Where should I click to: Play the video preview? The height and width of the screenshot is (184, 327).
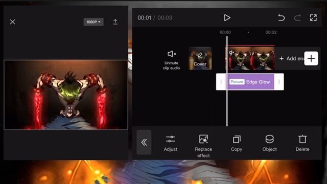click(x=227, y=18)
